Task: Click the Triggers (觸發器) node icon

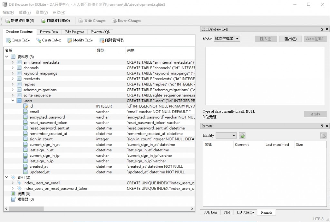Action: pyautogui.click(x=13, y=199)
